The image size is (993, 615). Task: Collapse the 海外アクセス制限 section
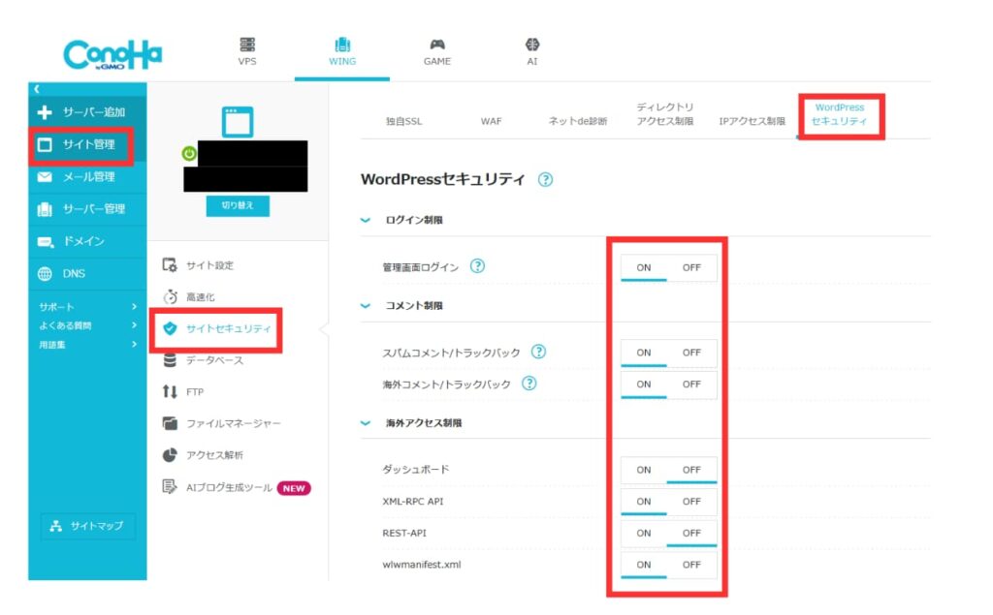coord(366,423)
